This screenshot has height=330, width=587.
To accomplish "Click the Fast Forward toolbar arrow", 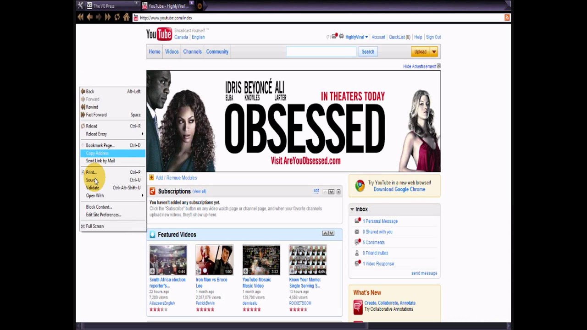I will 108,17.
